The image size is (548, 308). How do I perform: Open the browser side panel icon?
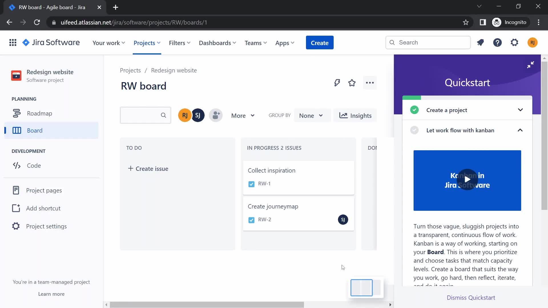point(483,22)
